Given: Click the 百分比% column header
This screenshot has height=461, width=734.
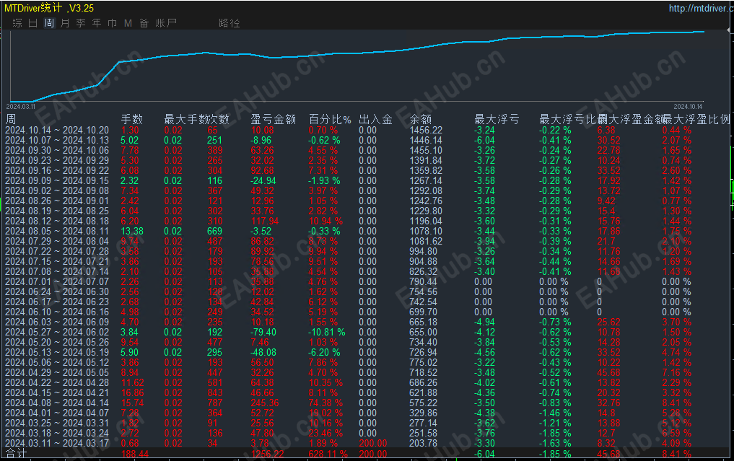Looking at the screenshot, I should tap(330, 119).
